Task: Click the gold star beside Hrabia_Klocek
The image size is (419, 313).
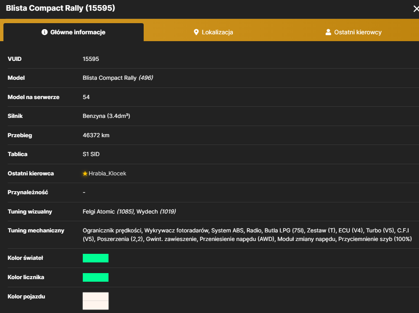Action: click(85, 174)
